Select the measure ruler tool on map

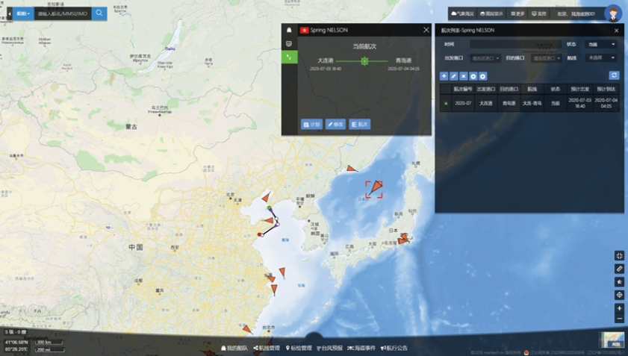[x=619, y=269]
